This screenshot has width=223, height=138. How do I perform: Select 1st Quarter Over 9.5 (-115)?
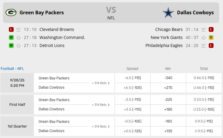point(204,121)
